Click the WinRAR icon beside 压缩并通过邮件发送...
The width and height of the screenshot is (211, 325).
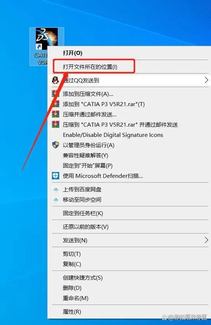tap(56, 114)
